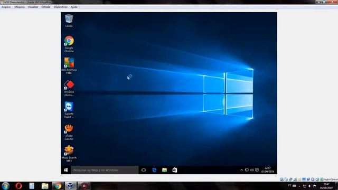Open the Store icon in guest taskbar
The image size is (338, 190).
coord(175,170)
